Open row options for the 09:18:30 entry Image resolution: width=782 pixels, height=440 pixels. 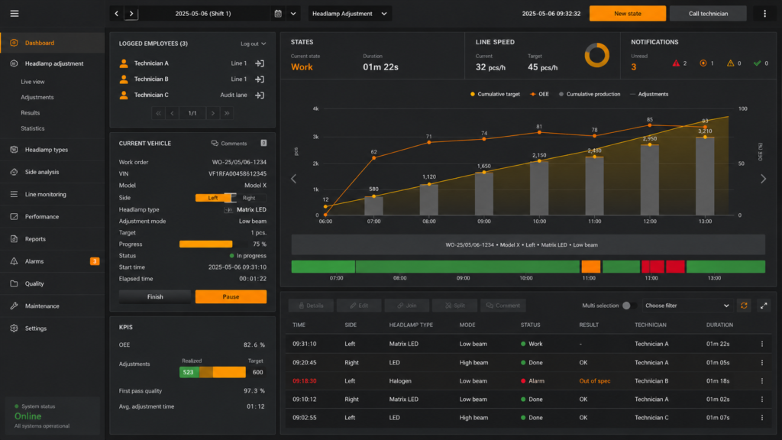761,380
